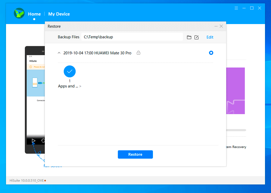The height and width of the screenshot is (193, 271).
Task: Open System Recovery link
Action: tap(236, 147)
